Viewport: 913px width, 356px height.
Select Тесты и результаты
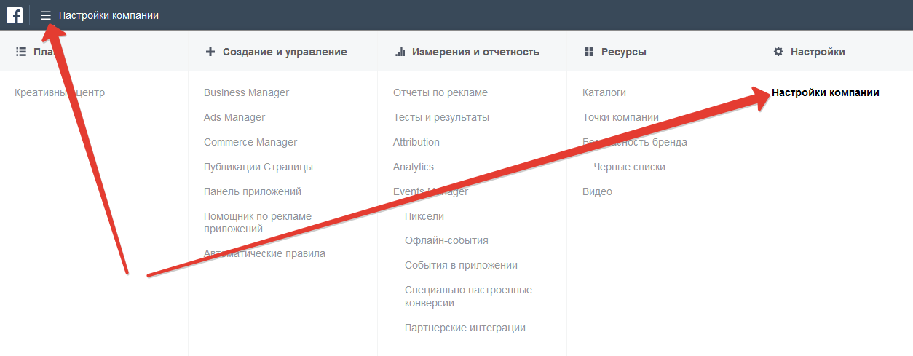441,117
